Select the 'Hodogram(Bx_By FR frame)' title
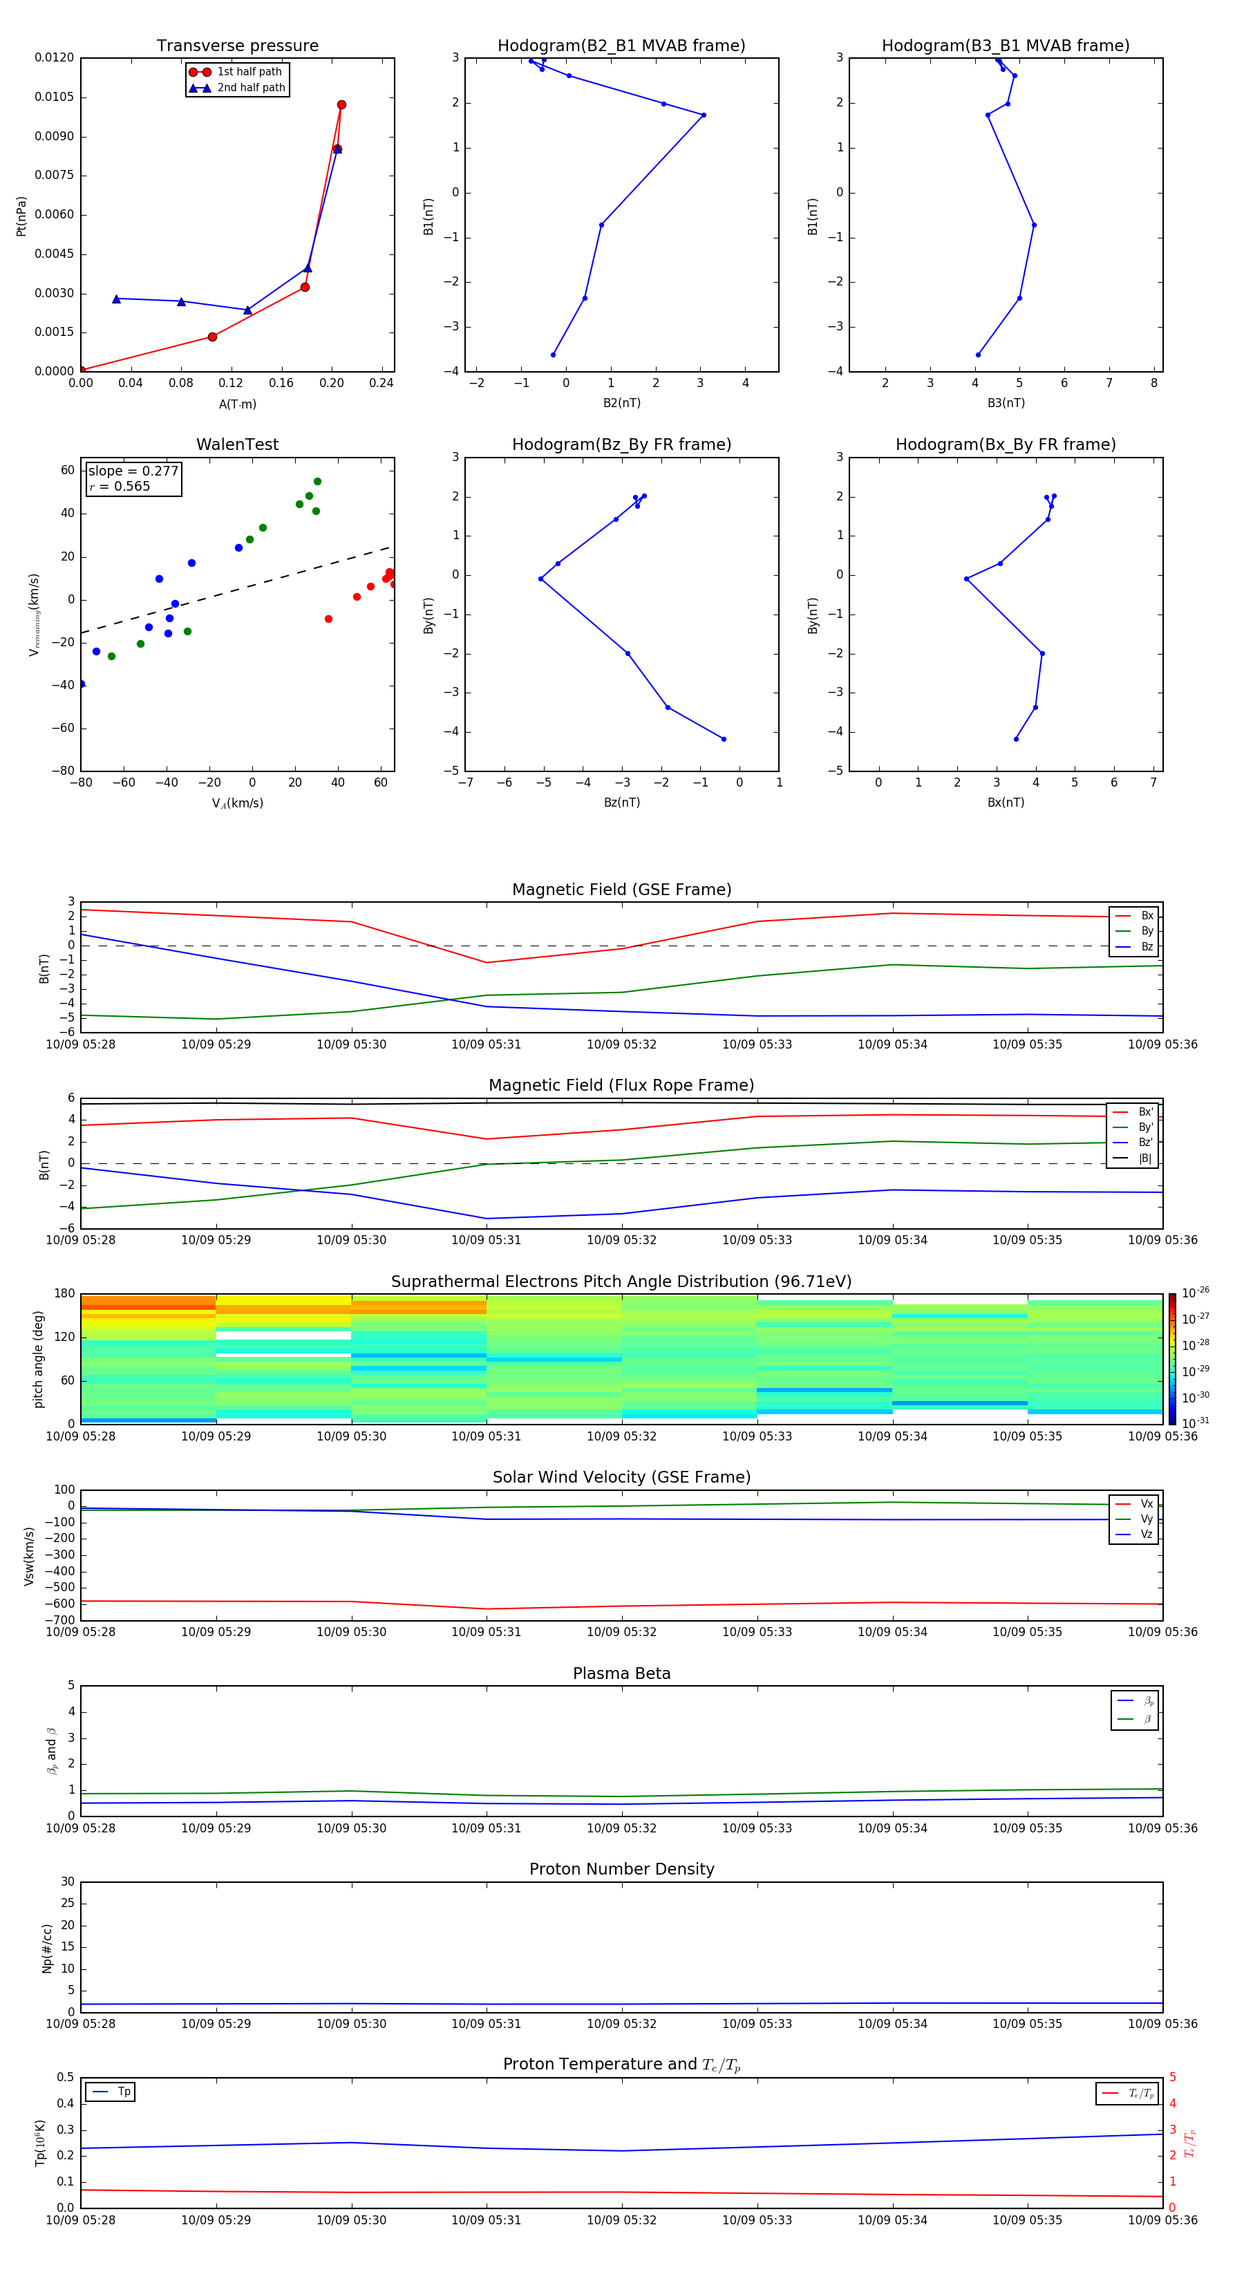The height and width of the screenshot is (2281, 1244). click(x=1006, y=444)
